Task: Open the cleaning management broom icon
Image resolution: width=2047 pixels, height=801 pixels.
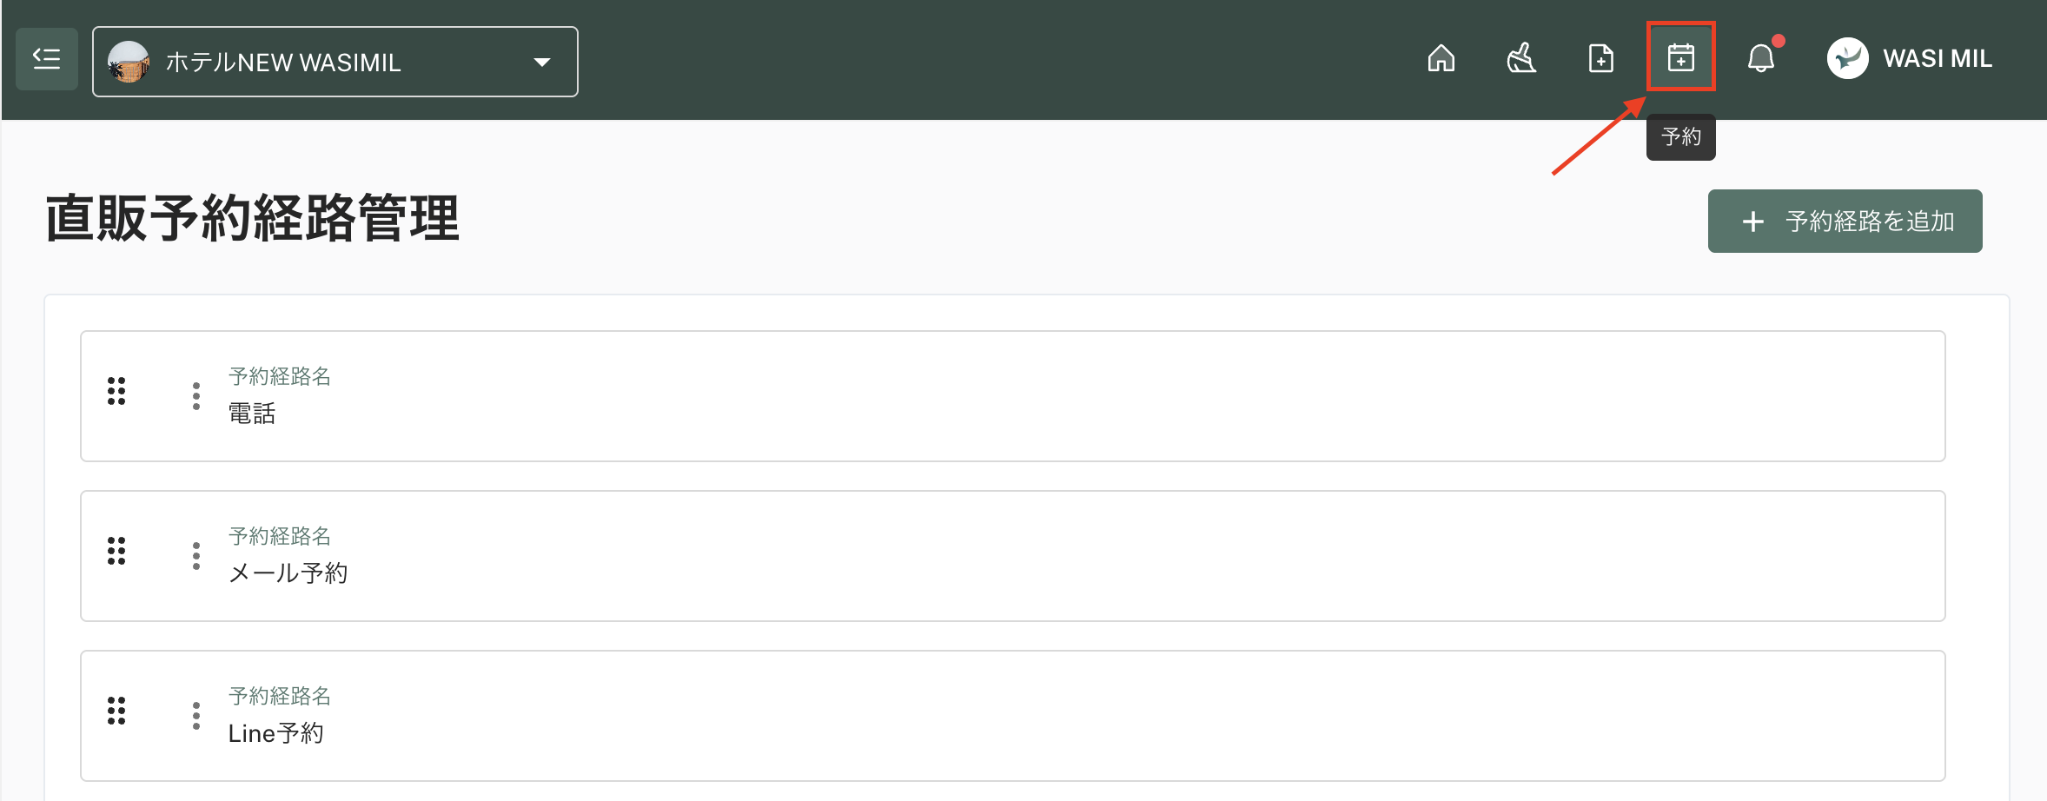Action: pyautogui.click(x=1520, y=59)
